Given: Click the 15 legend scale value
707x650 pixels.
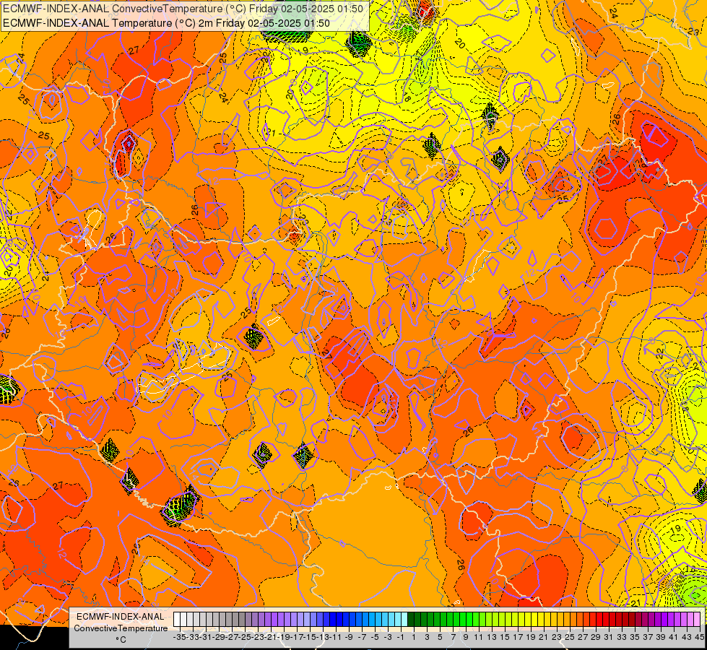Looking at the screenshot, I should [505, 637].
